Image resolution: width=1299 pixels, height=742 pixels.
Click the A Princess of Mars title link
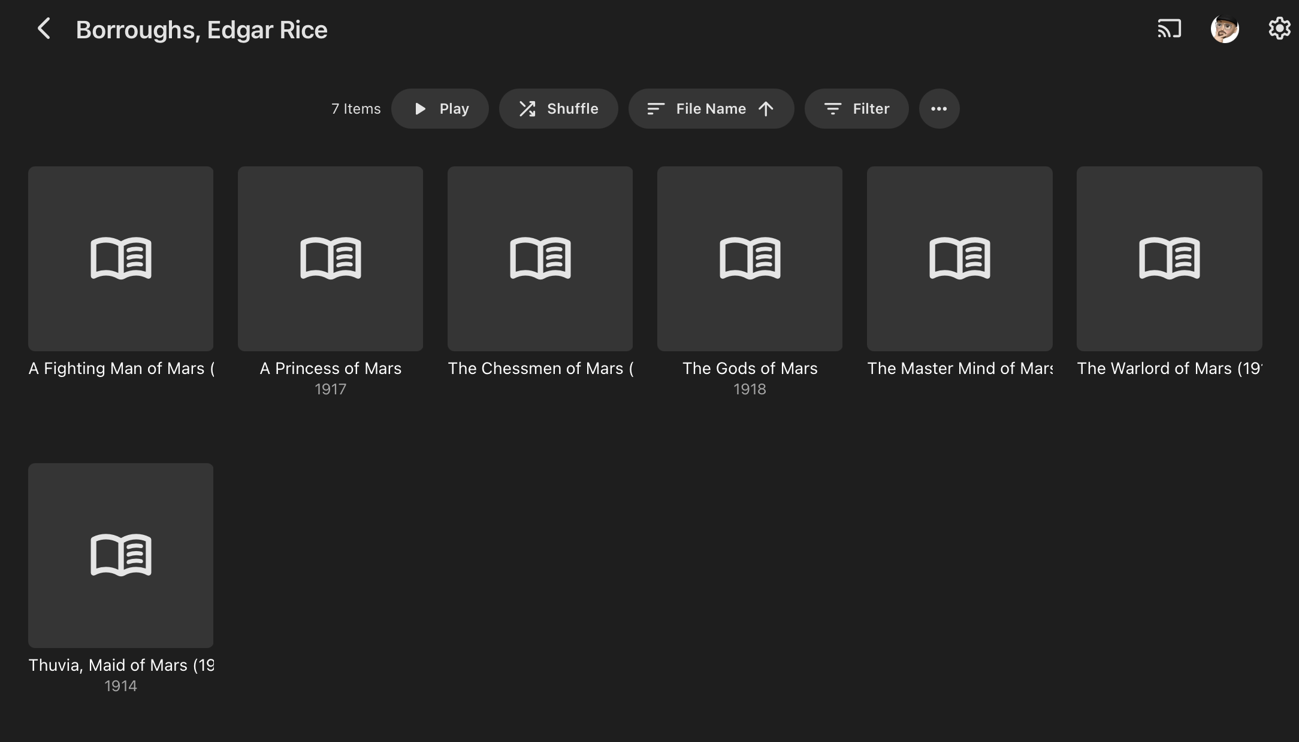point(330,368)
